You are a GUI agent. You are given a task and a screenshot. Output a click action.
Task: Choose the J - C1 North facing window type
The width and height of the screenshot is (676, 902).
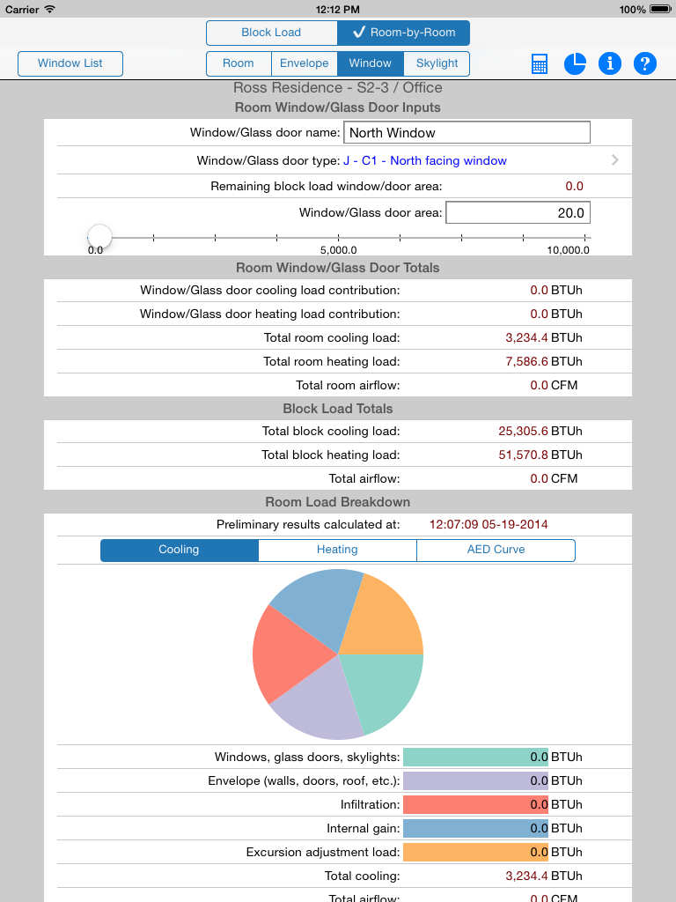click(x=425, y=160)
